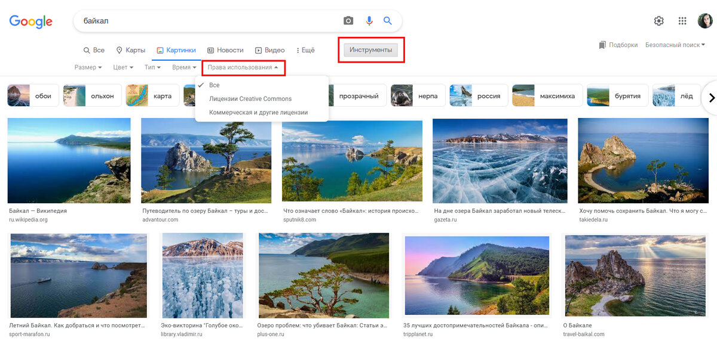Select the бурятия suggestion chip
717x341 pixels.
click(618, 95)
